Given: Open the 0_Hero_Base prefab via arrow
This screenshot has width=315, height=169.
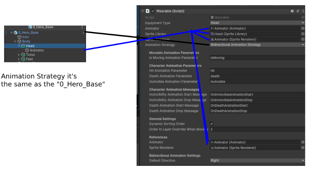Looking at the screenshot, I should coord(83,33).
